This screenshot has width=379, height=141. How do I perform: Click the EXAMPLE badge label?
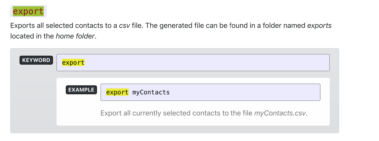coord(81,90)
